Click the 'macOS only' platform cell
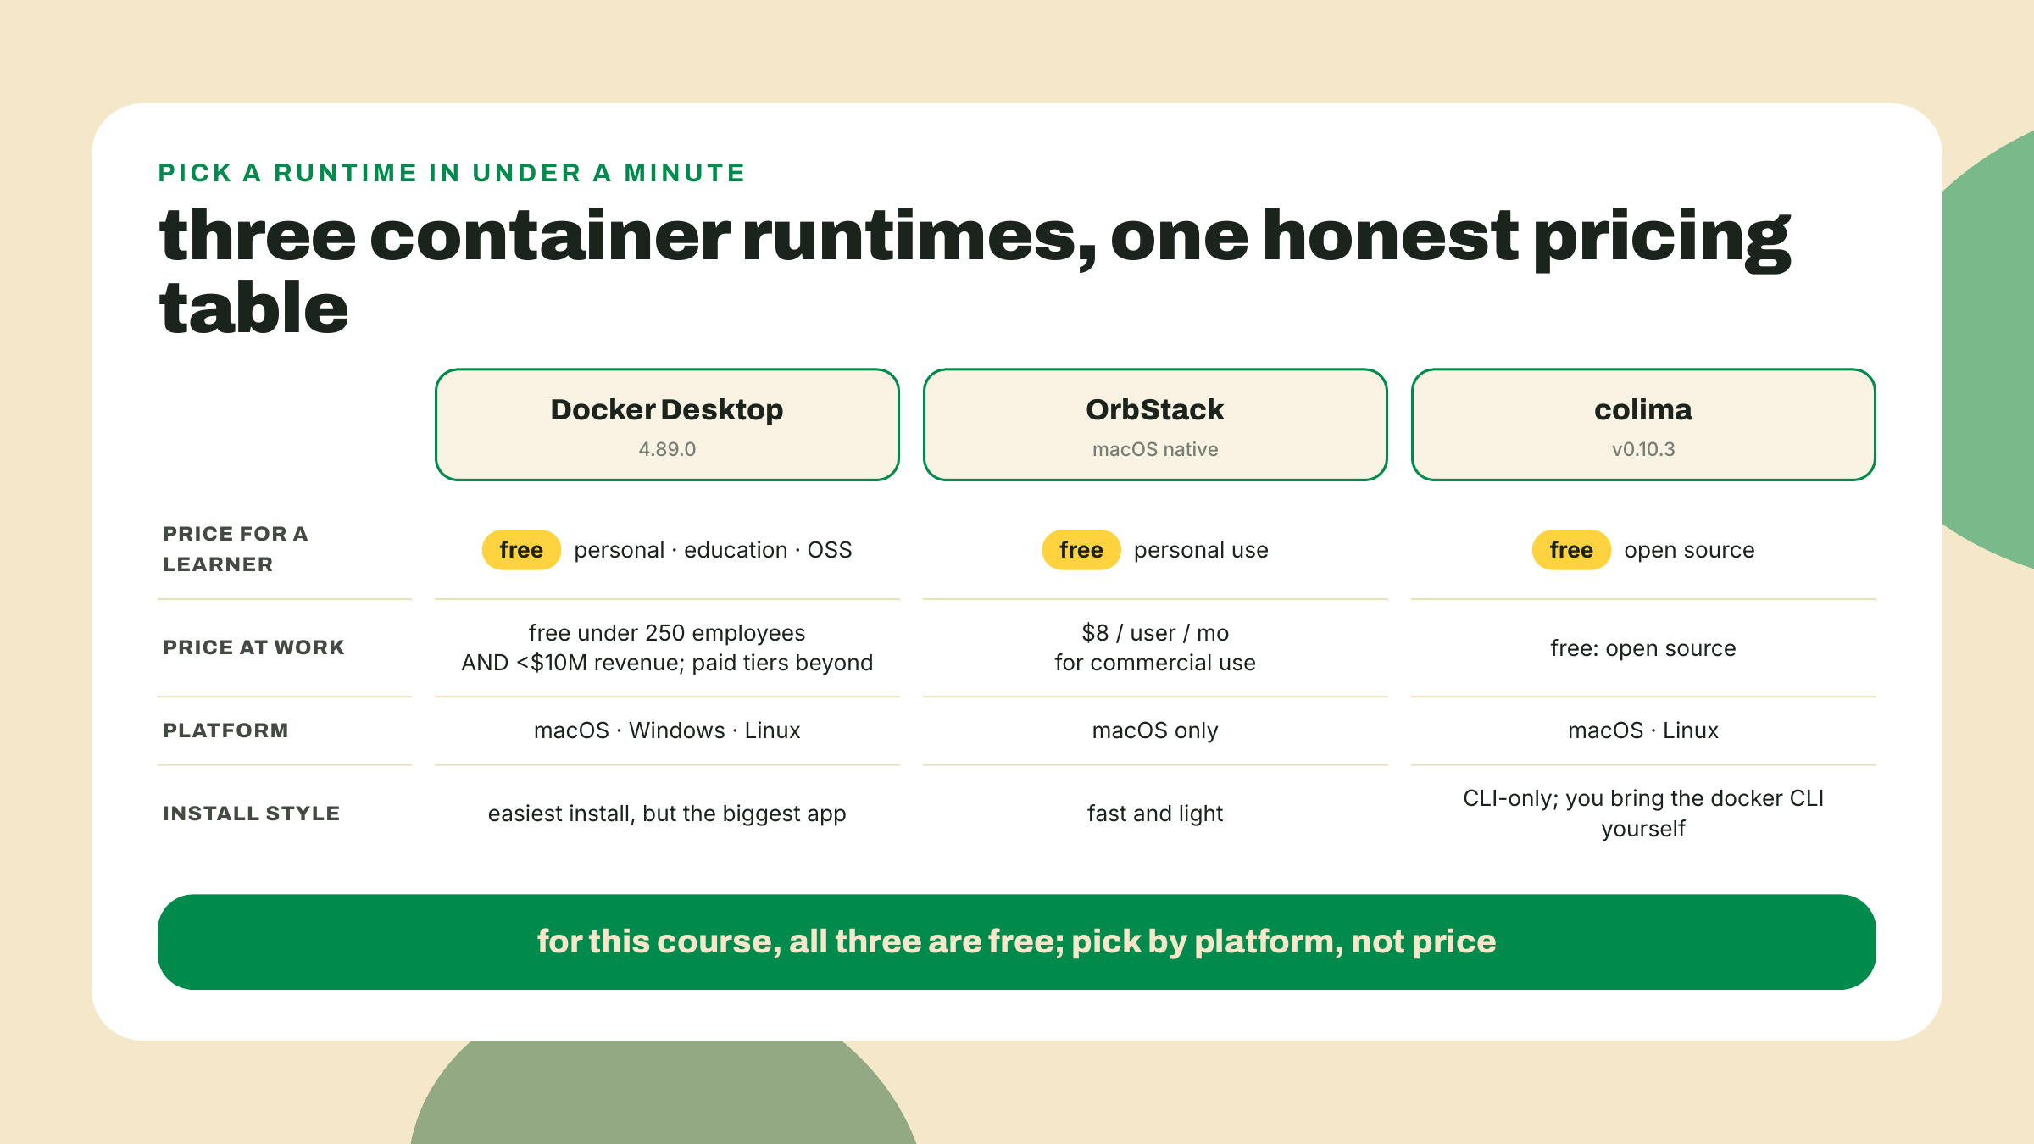This screenshot has width=2034, height=1144. [x=1155, y=730]
